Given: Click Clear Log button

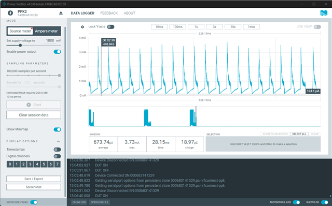Looking at the screenshot, I should click(79, 202).
